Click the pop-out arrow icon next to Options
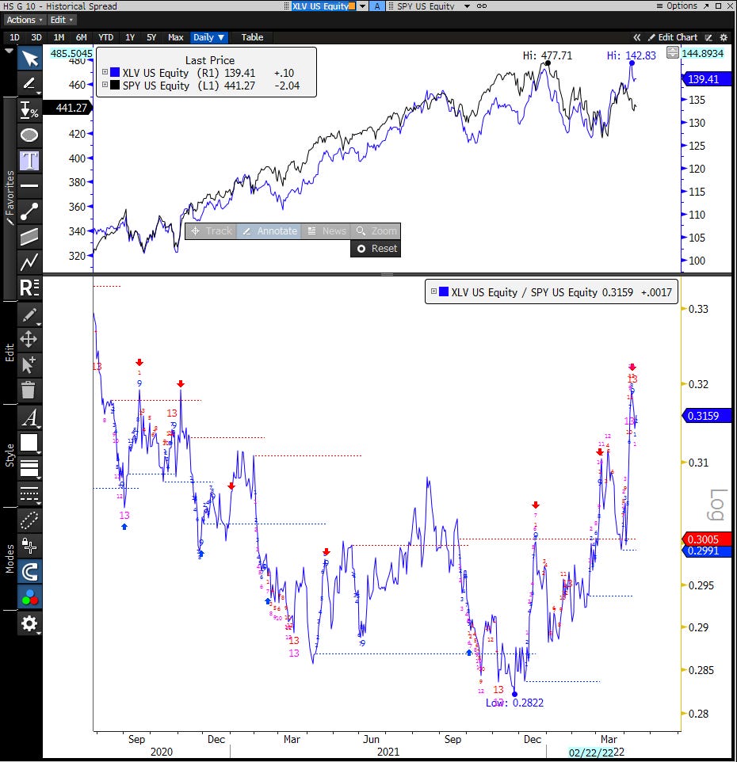737x762 pixels. (707, 6)
